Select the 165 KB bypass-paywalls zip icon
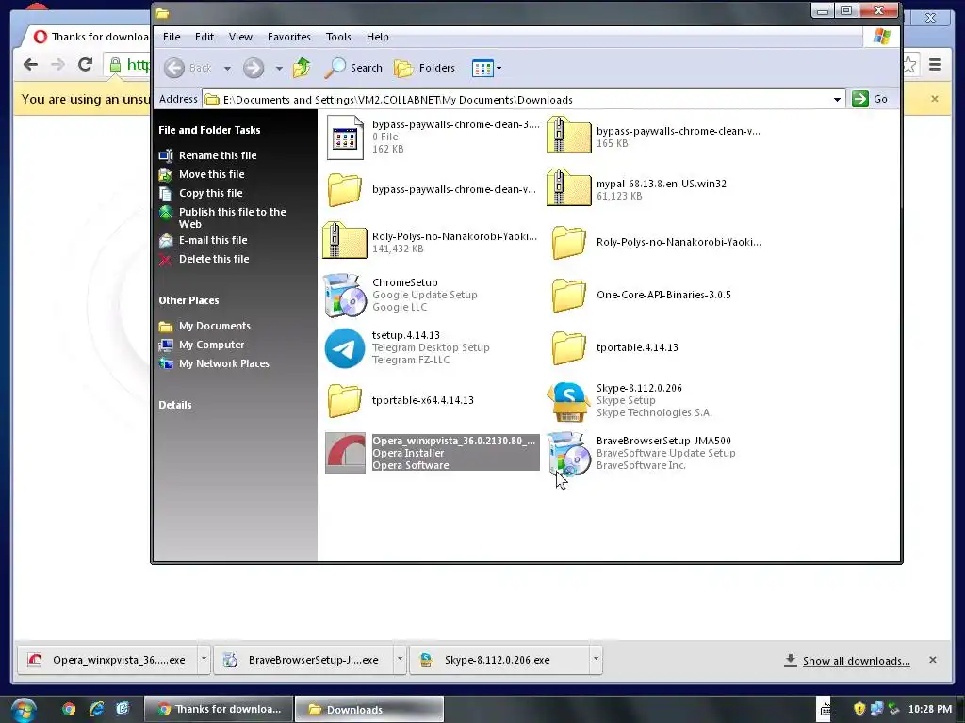 click(568, 136)
